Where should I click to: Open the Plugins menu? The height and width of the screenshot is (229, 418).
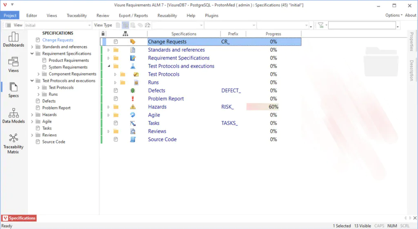click(x=212, y=16)
